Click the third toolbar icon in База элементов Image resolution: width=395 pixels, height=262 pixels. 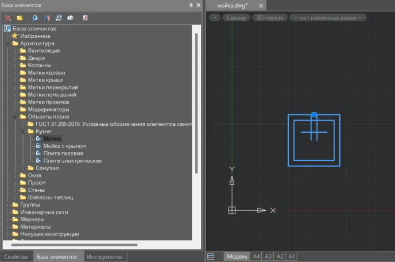36,18
